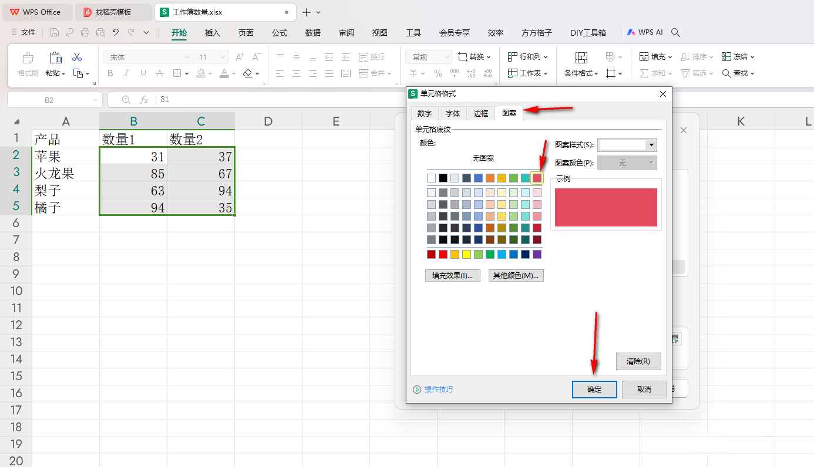Switch to the 边框 tab in dialog

click(x=480, y=113)
